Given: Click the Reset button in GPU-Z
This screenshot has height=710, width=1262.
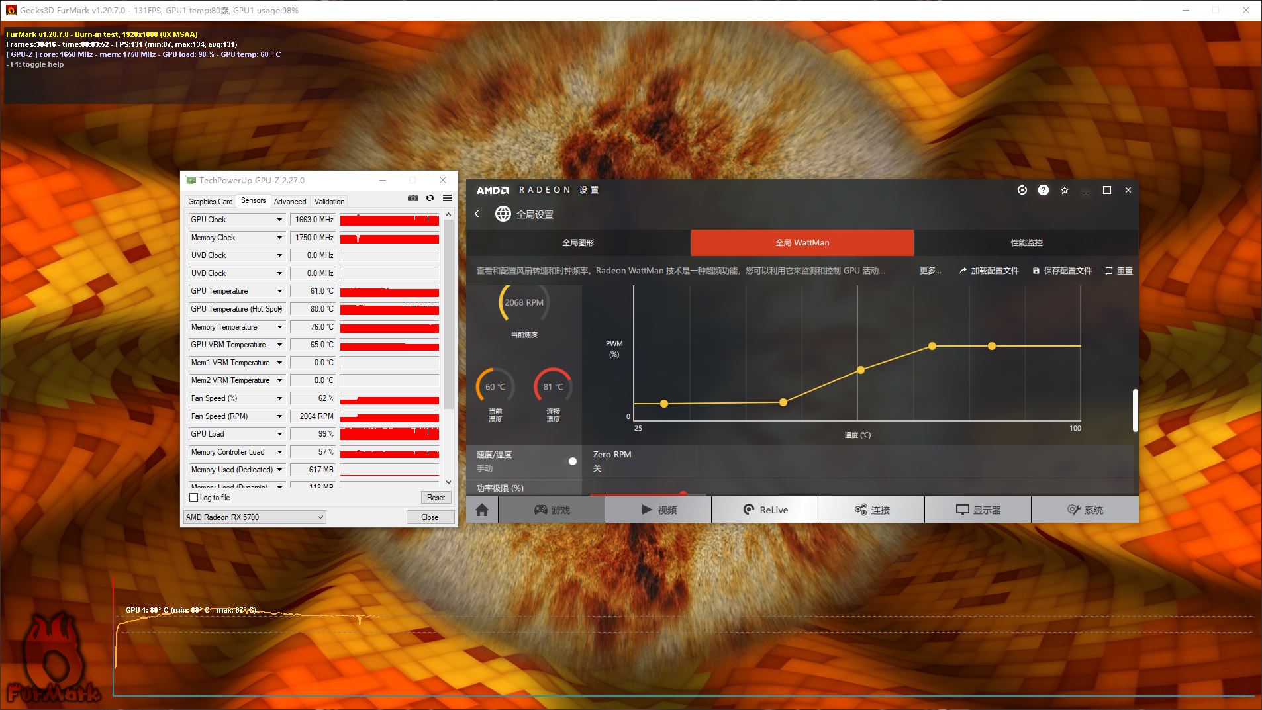Looking at the screenshot, I should [436, 498].
